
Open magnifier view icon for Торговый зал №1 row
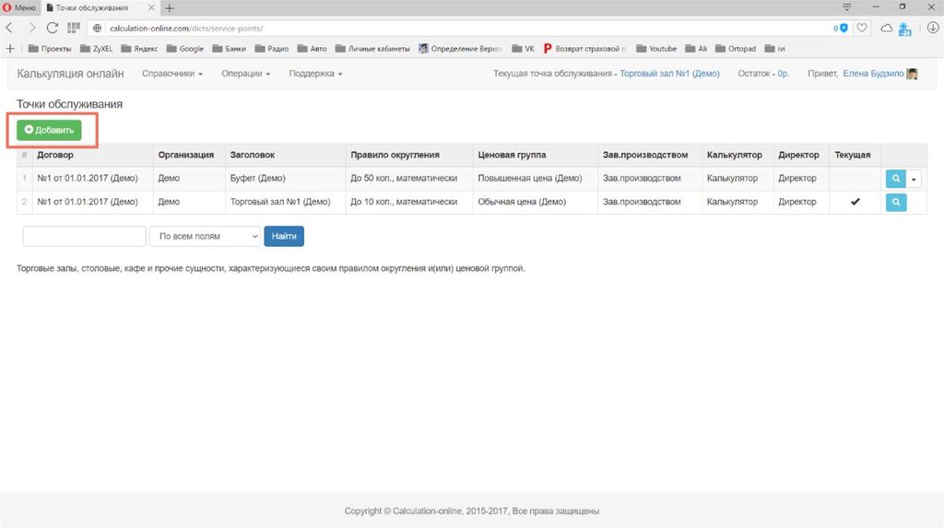(895, 202)
